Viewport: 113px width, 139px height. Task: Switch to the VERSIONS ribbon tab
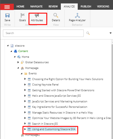pyautogui.click(x=103, y=7)
